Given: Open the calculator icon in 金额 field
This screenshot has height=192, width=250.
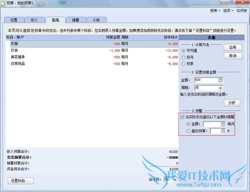Looking at the screenshot, I should 220,80.
